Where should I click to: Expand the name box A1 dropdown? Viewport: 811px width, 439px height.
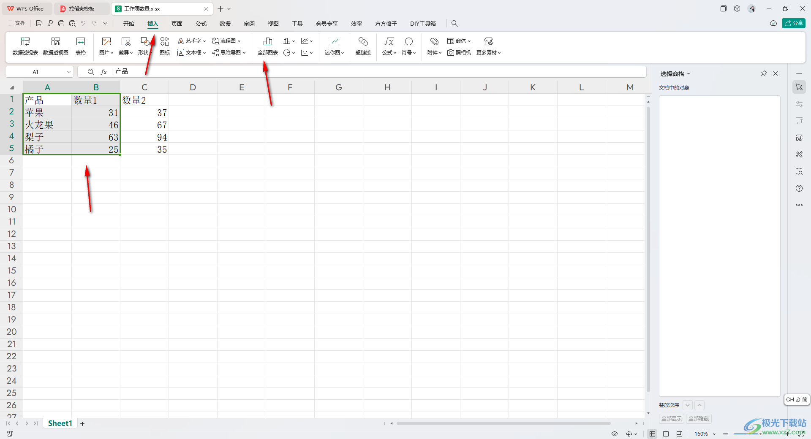pyautogui.click(x=69, y=72)
